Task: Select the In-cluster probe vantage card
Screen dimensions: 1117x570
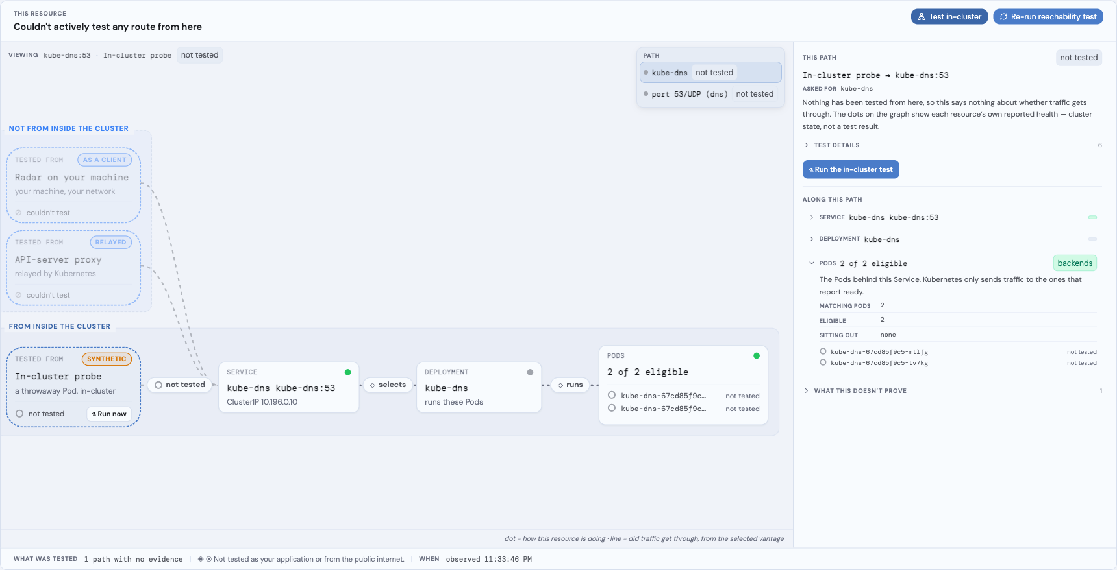Action: pos(73,387)
